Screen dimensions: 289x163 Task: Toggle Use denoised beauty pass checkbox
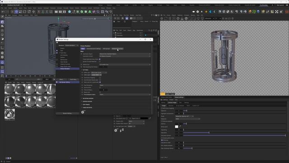pos(100,80)
